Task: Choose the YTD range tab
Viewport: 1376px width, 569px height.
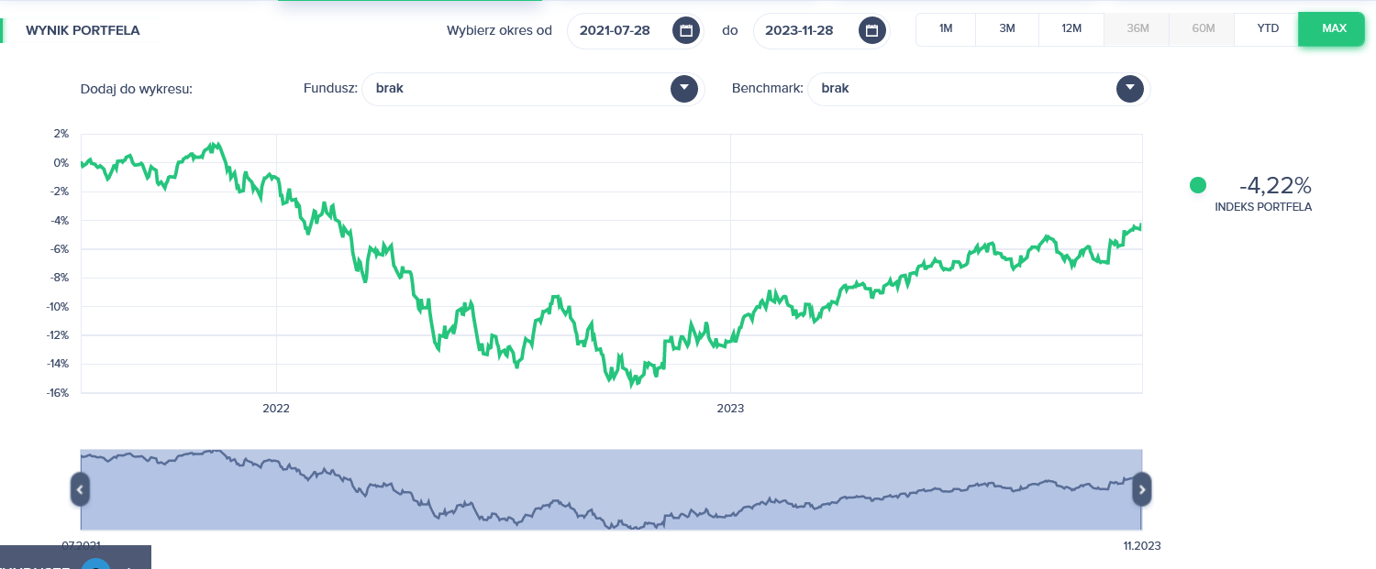Action: coord(1268,28)
